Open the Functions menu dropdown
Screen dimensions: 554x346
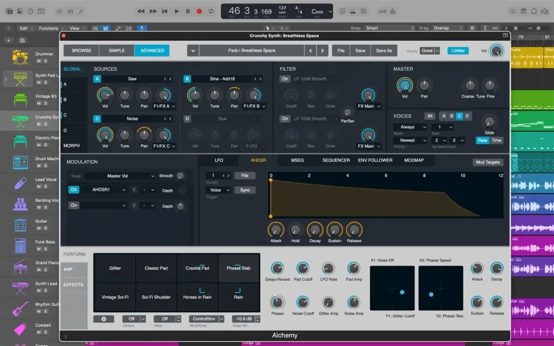pyautogui.click(x=51, y=28)
